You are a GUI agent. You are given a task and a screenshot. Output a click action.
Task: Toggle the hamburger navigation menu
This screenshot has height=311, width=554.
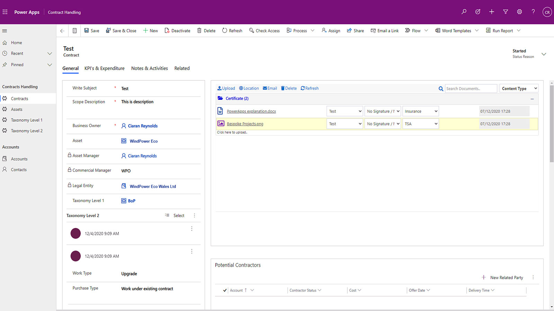click(x=5, y=31)
